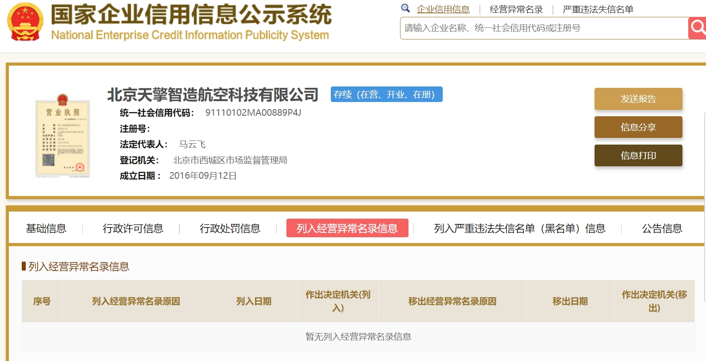Click the 存续（在营、开业、在册）status badge
Viewport: 706px width, 361px height.
coord(387,94)
